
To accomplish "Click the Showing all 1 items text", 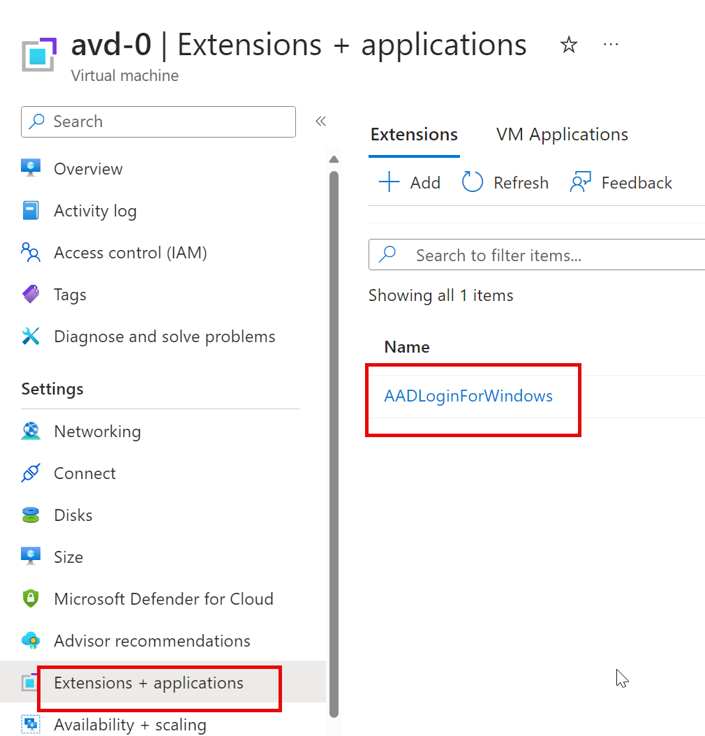I will (440, 295).
